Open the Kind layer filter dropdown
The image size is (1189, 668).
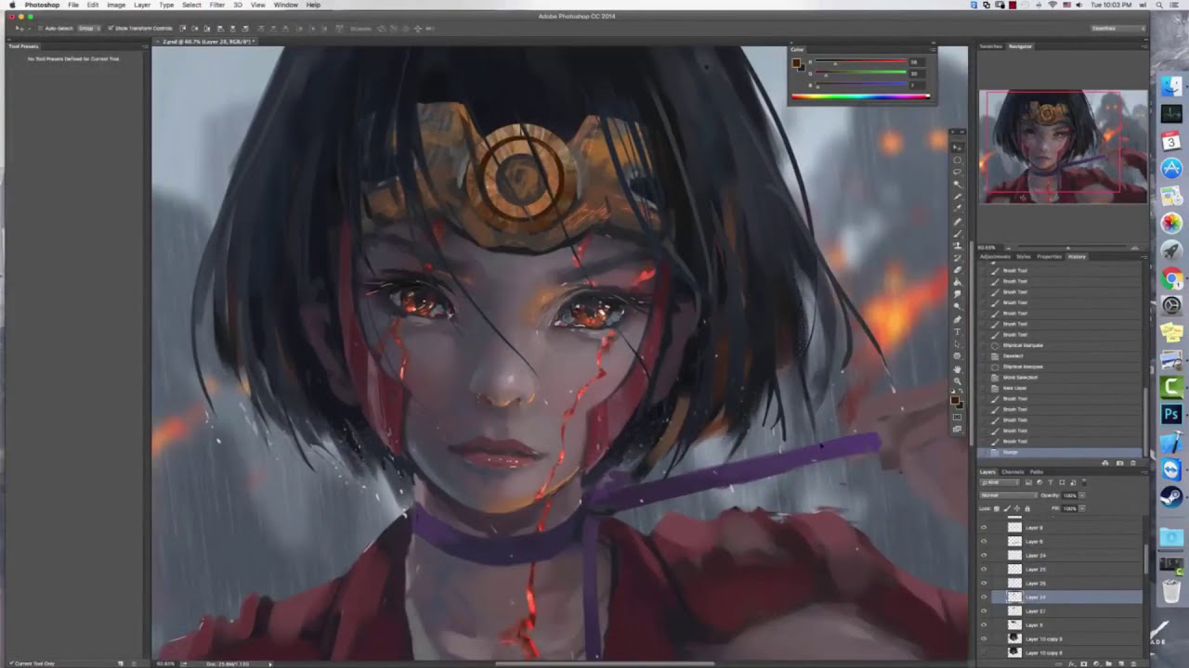(x=1000, y=482)
